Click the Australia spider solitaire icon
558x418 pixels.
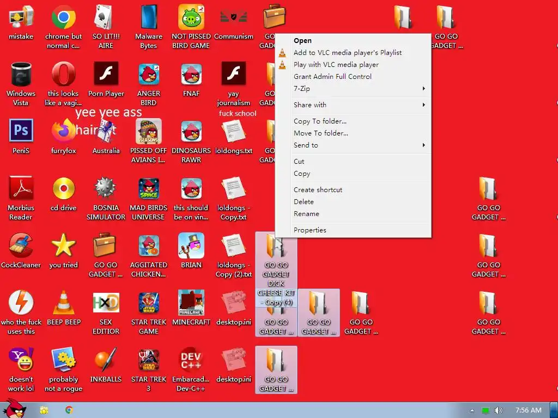[106, 136]
